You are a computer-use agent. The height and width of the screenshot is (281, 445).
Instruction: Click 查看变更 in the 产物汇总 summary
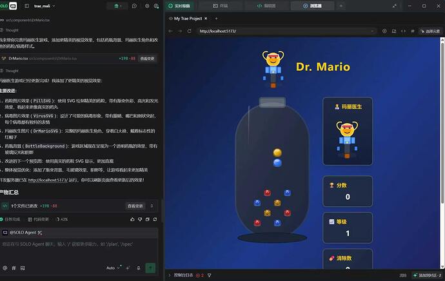coord(135,206)
